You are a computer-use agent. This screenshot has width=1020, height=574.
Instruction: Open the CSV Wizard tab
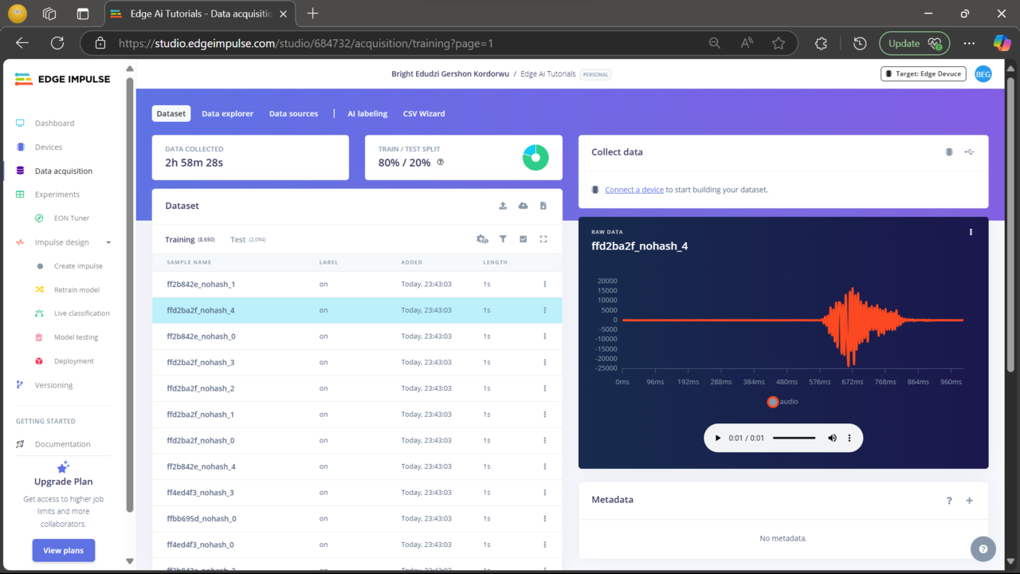point(423,113)
